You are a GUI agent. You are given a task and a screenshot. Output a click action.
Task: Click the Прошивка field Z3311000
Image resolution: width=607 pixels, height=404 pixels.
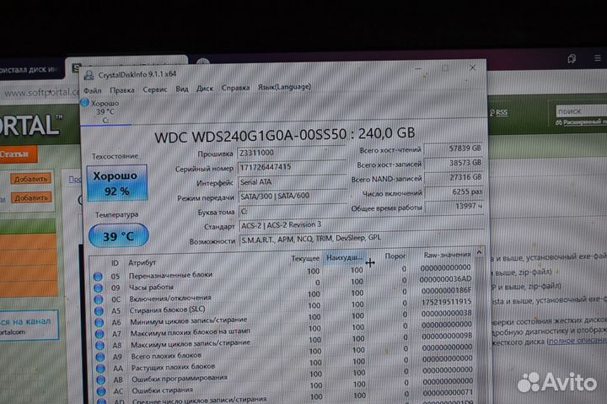pyautogui.click(x=291, y=153)
